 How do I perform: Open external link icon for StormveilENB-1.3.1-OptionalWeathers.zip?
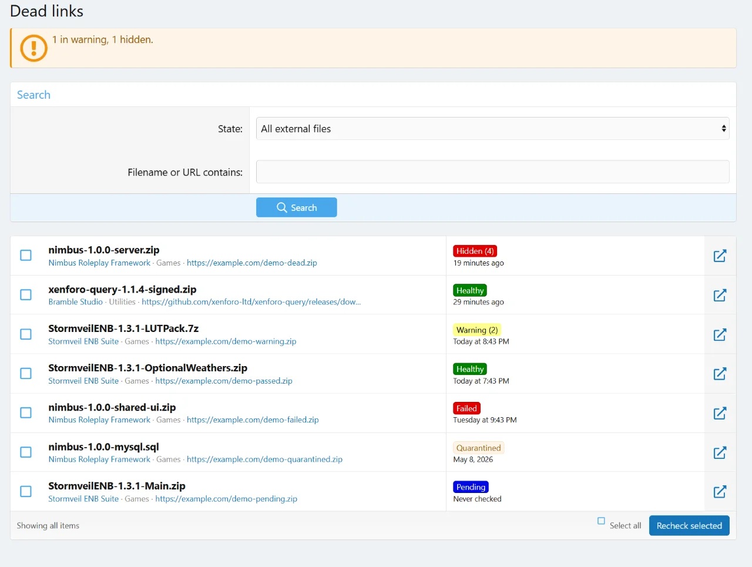click(720, 374)
